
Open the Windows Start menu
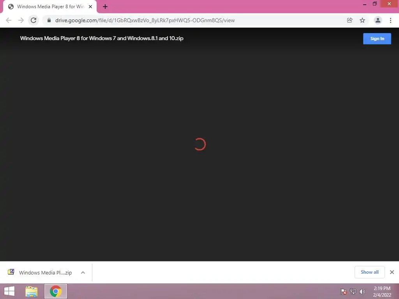click(9, 291)
